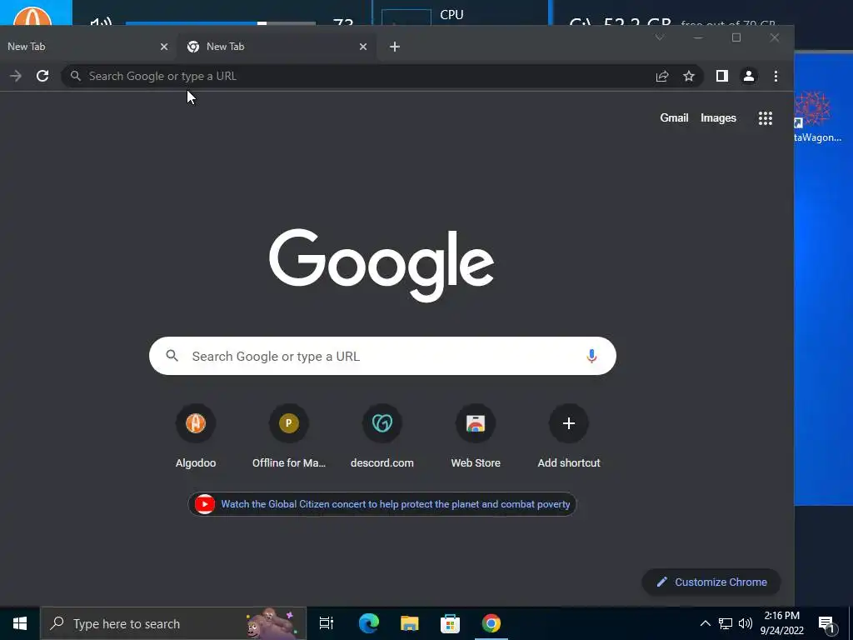Open a new tab with plus button
This screenshot has width=853, height=640.
click(395, 47)
